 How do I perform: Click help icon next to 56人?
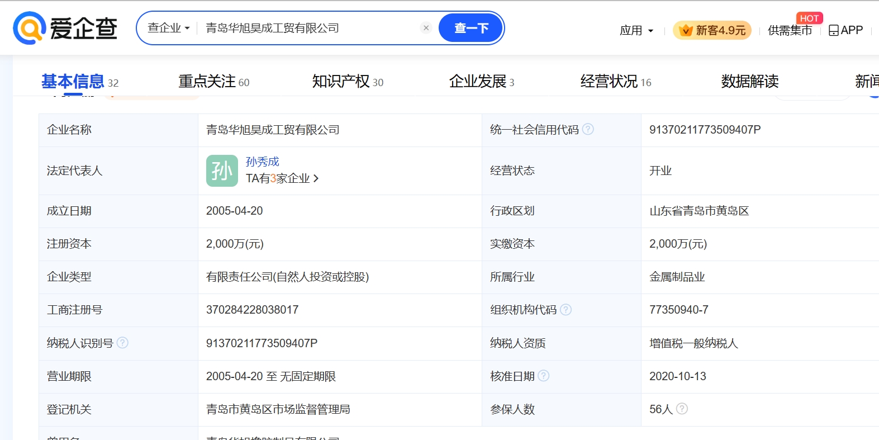click(x=682, y=409)
